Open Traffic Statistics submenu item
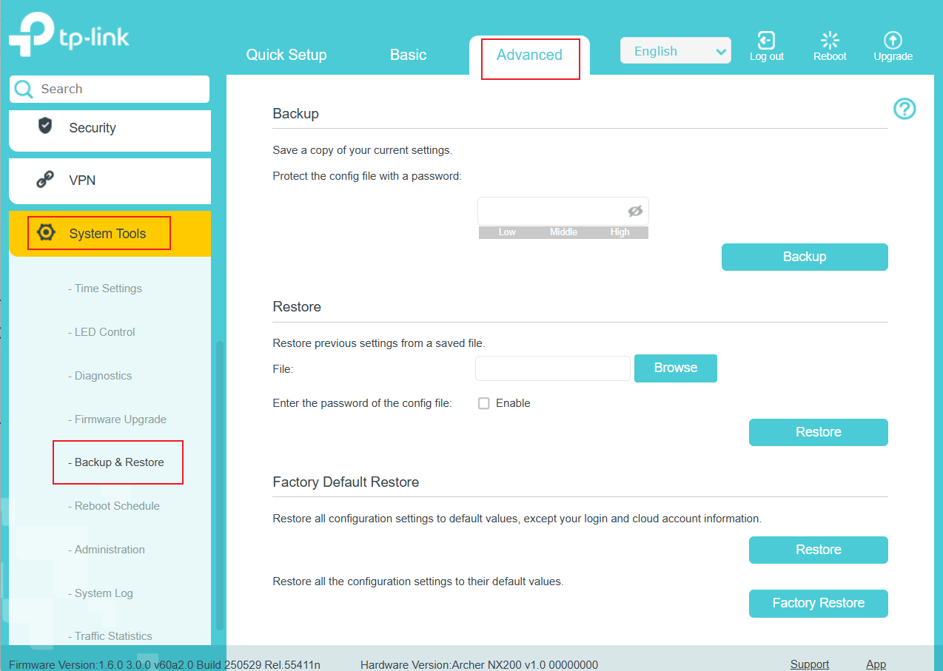 click(110, 636)
